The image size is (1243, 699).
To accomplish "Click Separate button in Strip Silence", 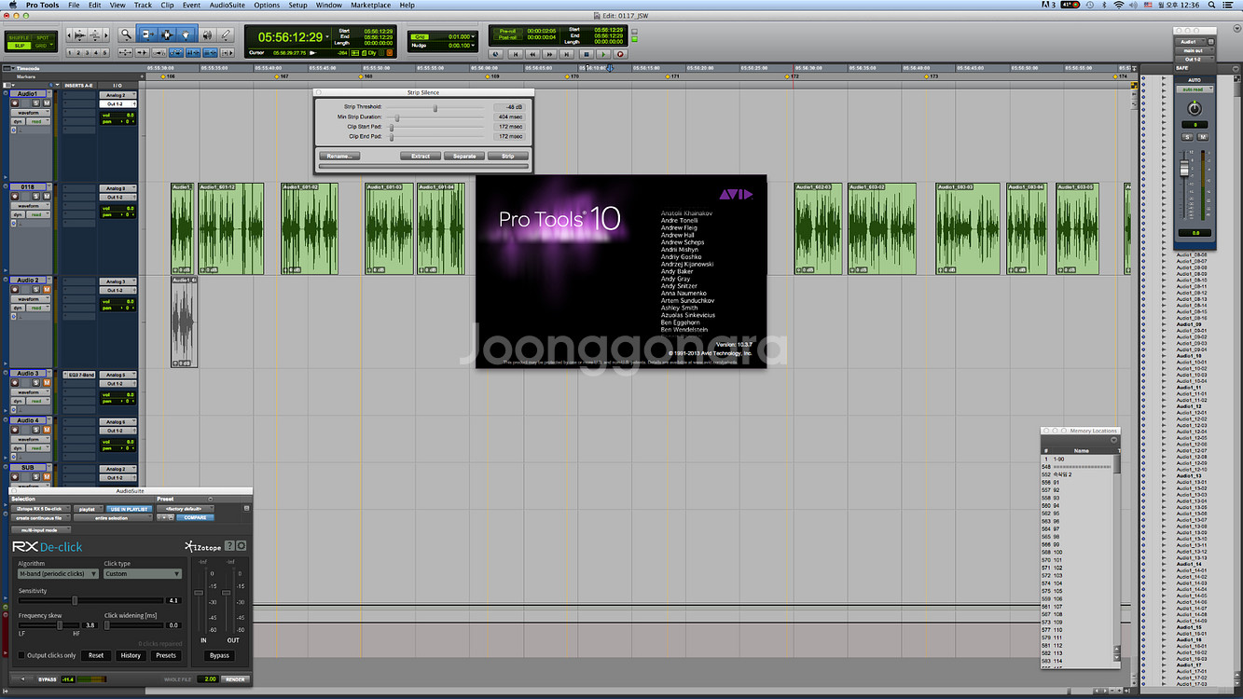I will [464, 156].
